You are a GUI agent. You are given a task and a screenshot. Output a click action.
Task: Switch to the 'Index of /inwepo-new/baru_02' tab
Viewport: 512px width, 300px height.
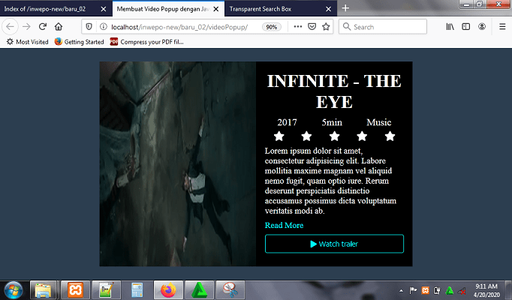pos(55,9)
